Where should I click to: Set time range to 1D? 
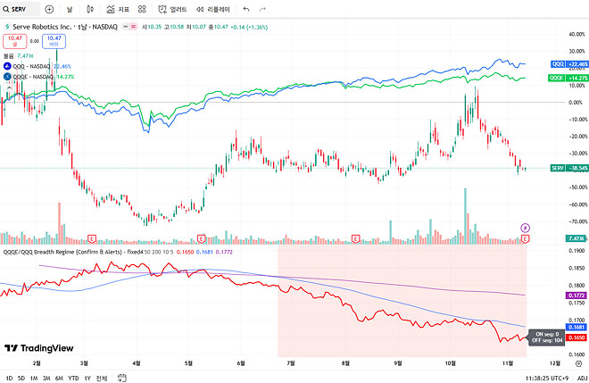click(x=9, y=379)
